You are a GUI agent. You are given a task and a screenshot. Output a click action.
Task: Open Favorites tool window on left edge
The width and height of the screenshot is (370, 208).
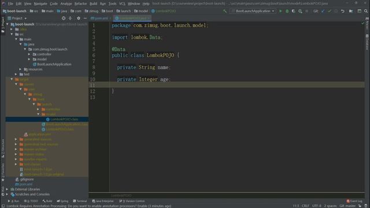pyautogui.click(x=3, y=172)
